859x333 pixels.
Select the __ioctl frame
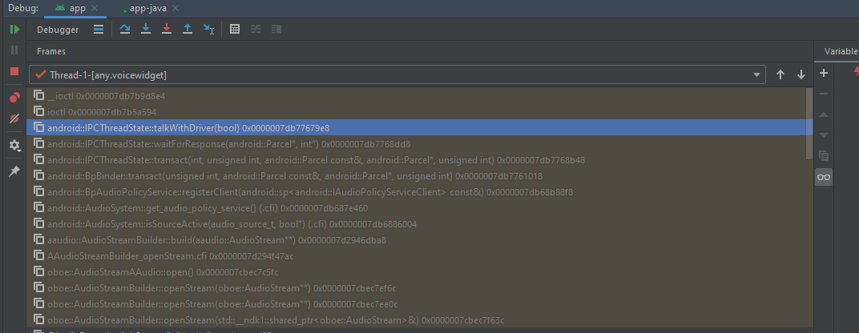417,96
